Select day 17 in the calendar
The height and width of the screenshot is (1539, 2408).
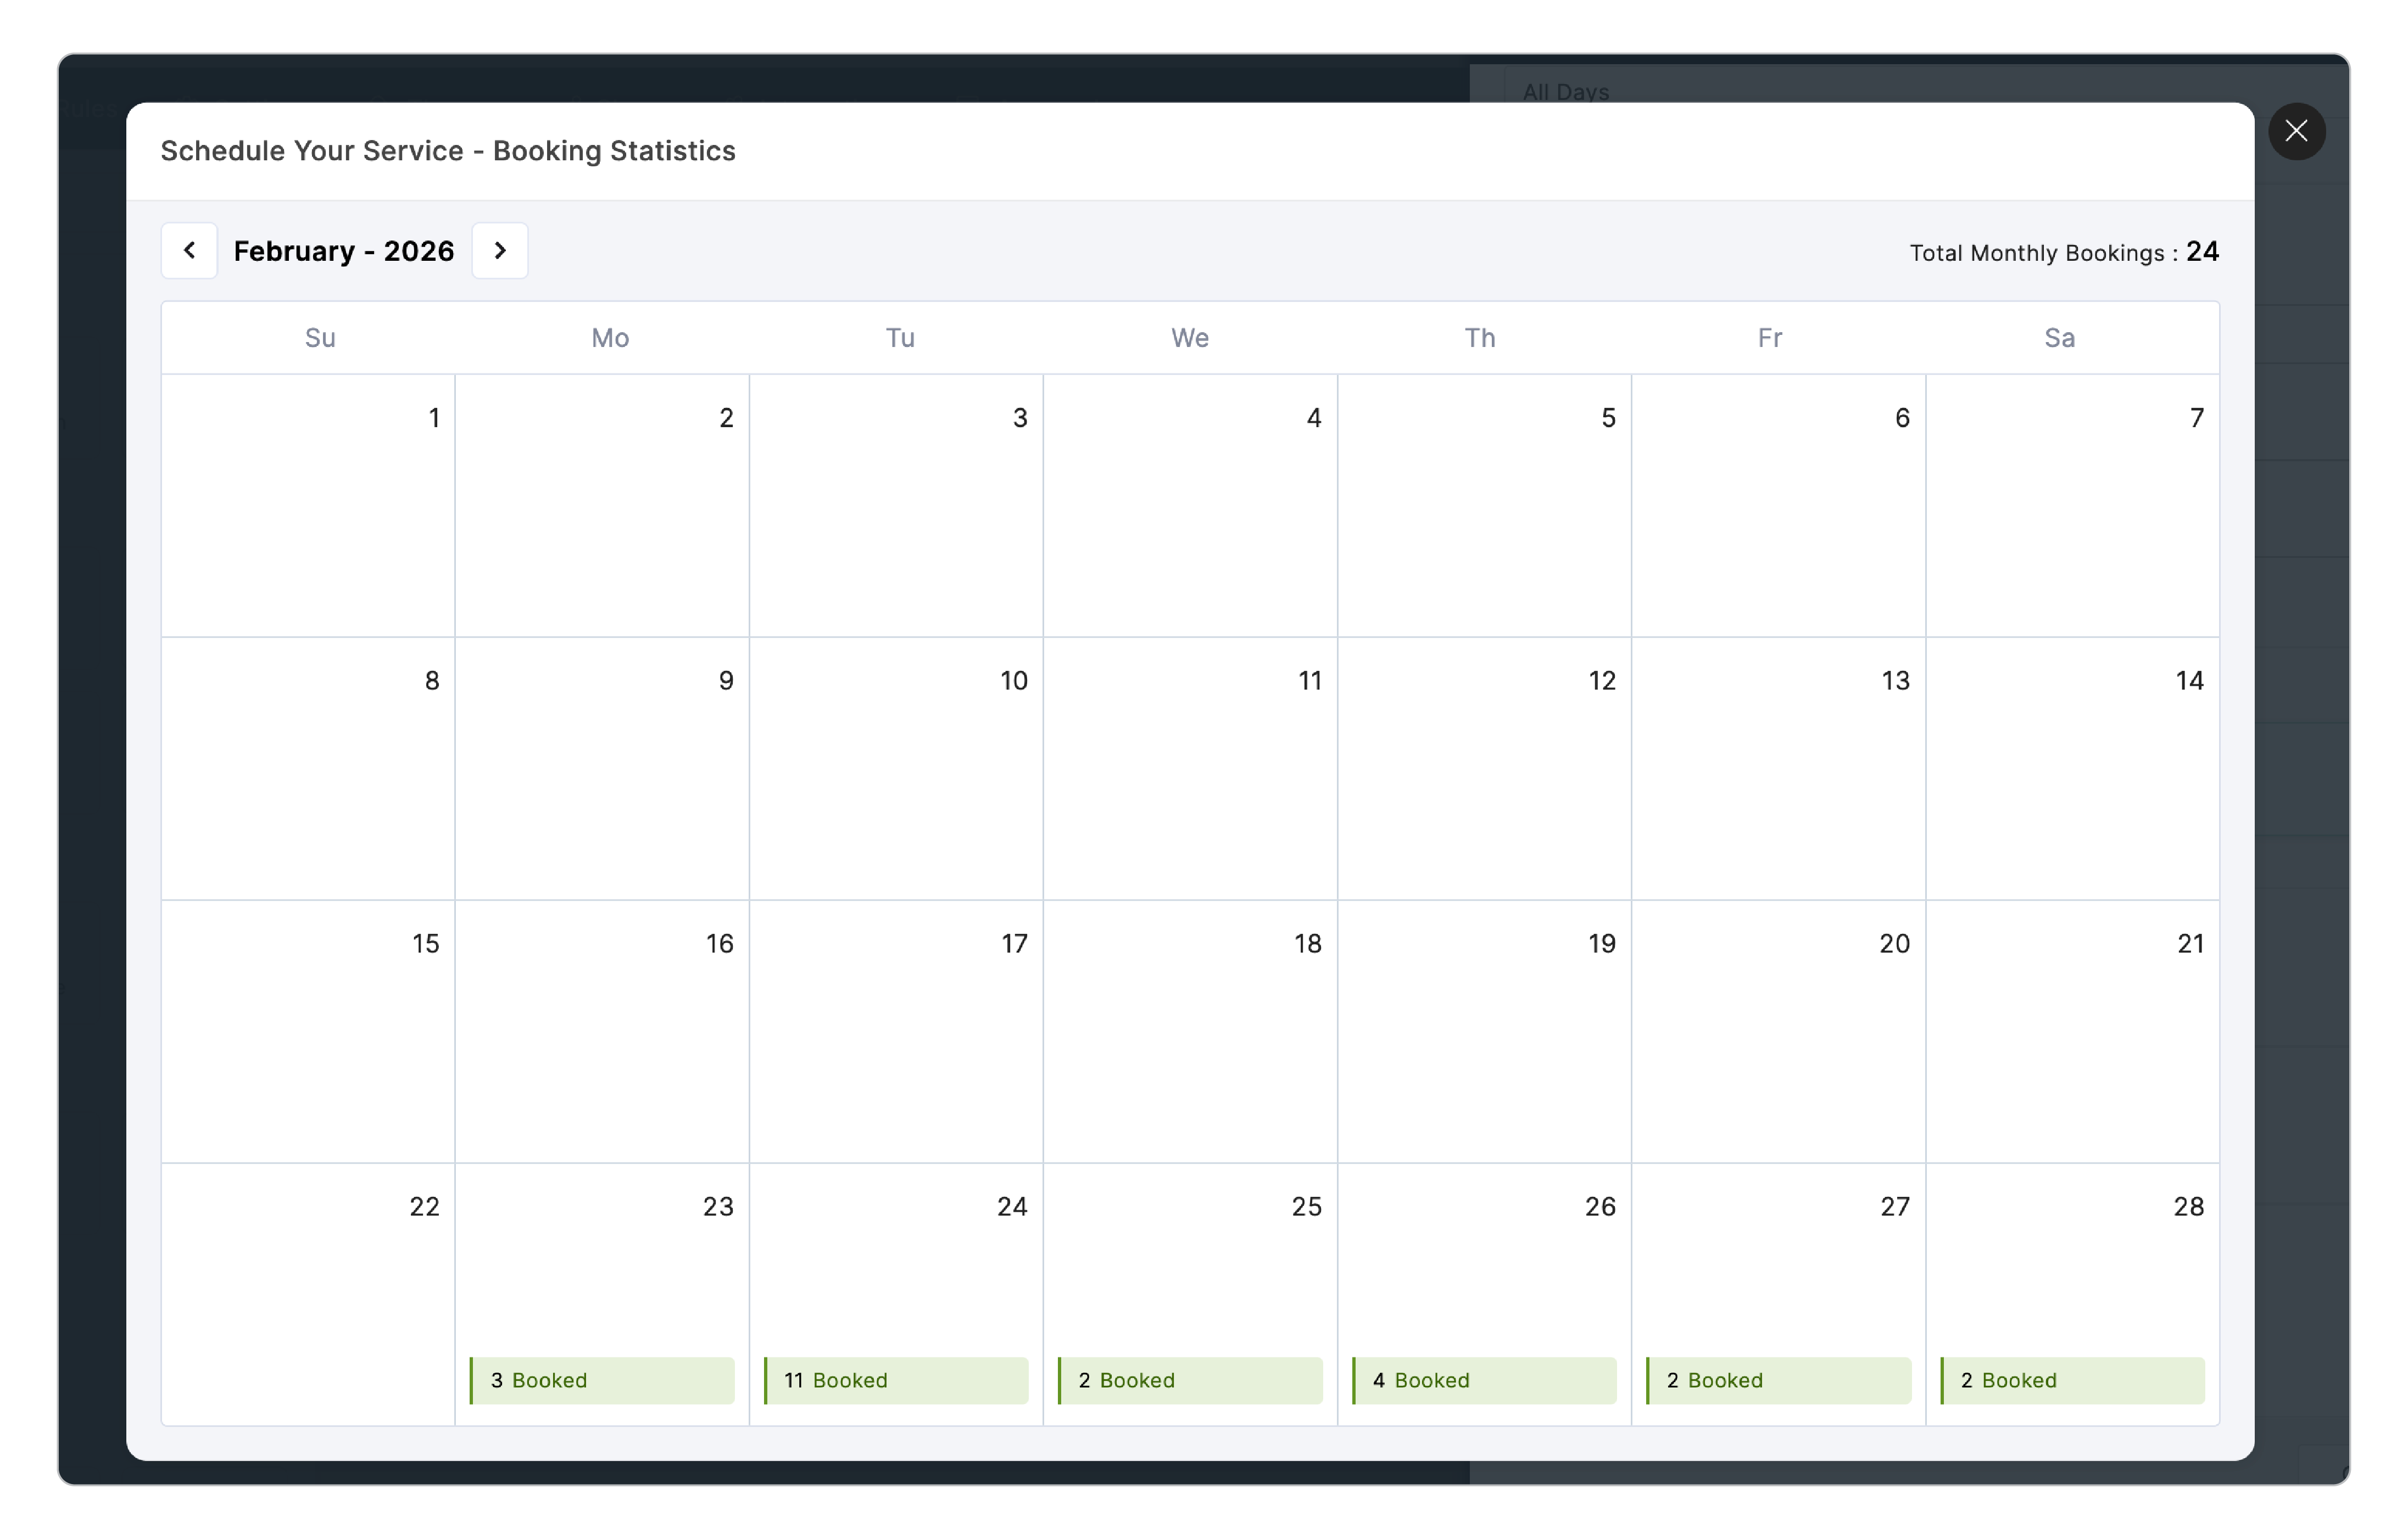[896, 1031]
